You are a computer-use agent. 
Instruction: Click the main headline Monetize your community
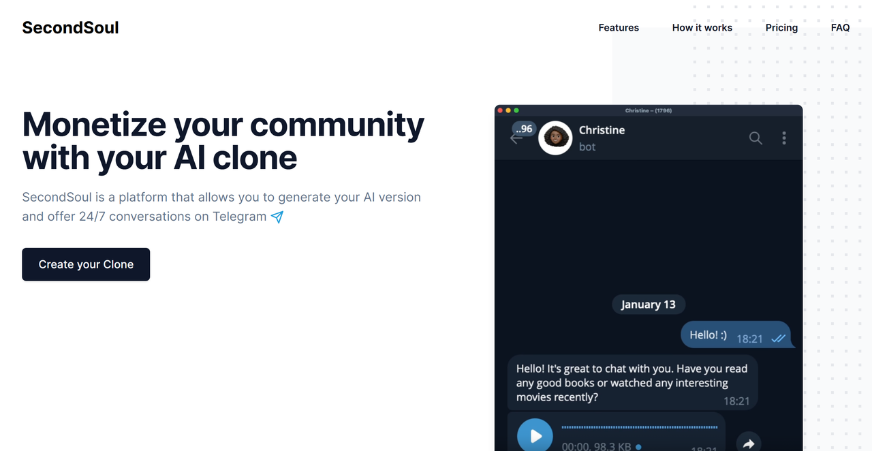223,140
